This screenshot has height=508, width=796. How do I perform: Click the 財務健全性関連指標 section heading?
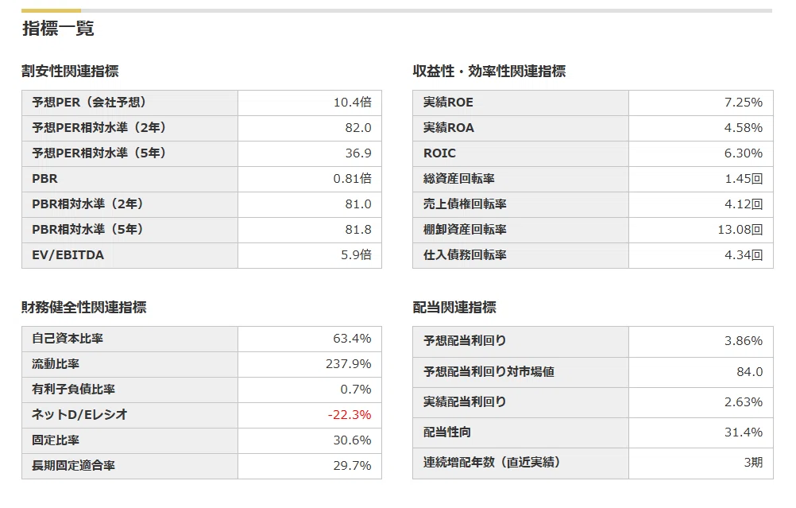tap(83, 308)
